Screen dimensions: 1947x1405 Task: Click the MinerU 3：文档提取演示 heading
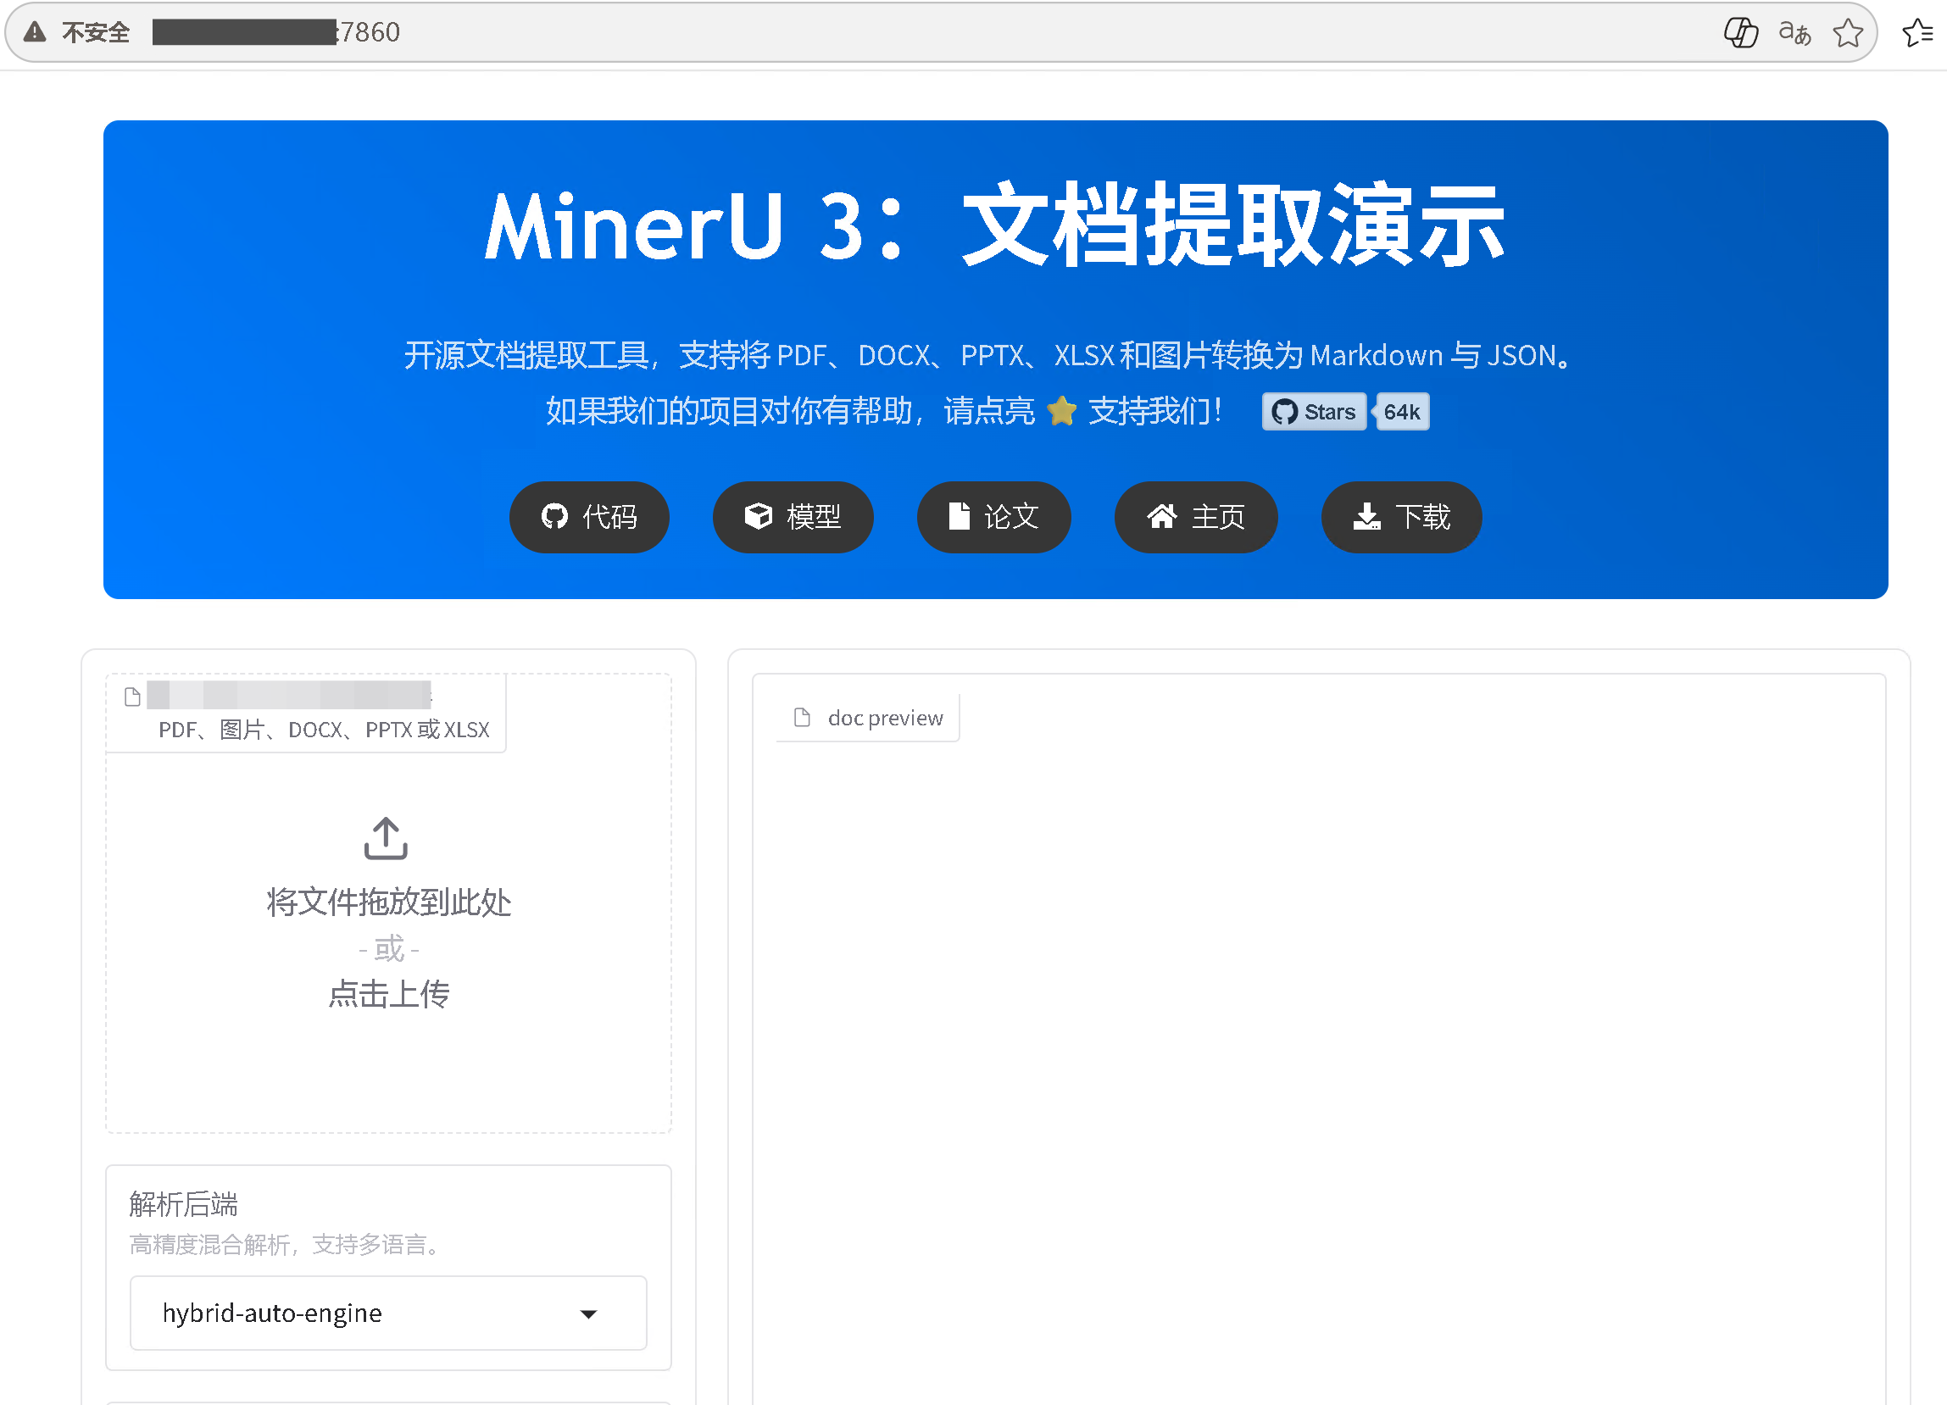coord(995,225)
